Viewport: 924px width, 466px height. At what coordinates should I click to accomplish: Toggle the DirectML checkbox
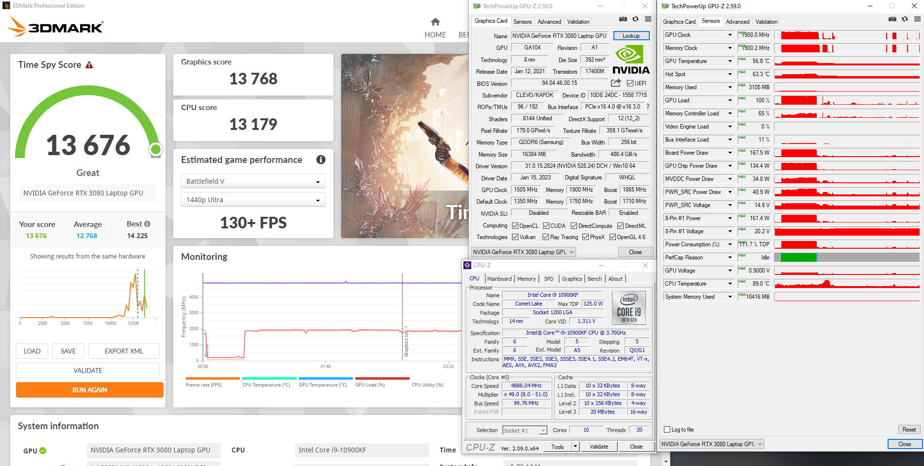tap(620, 226)
